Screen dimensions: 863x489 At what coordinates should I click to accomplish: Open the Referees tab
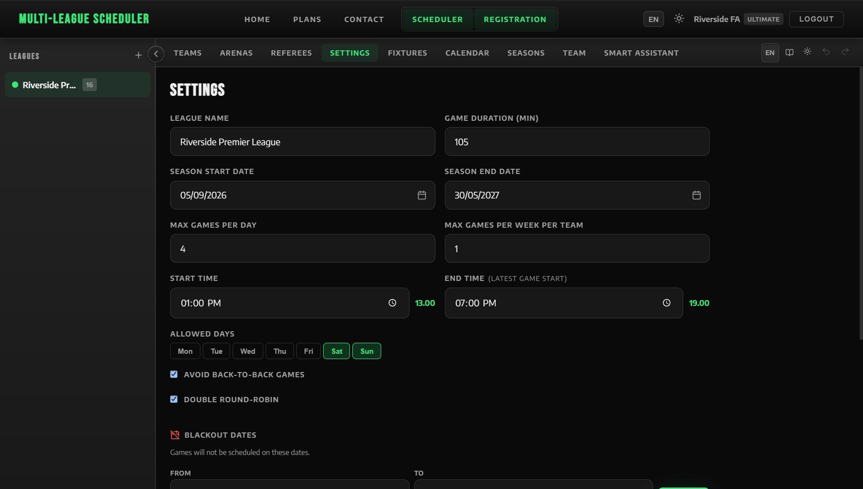pyautogui.click(x=292, y=53)
